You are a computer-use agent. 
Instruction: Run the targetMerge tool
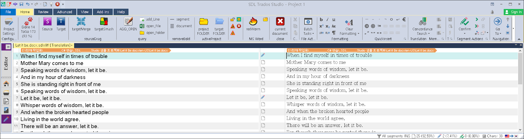[x=81, y=24]
